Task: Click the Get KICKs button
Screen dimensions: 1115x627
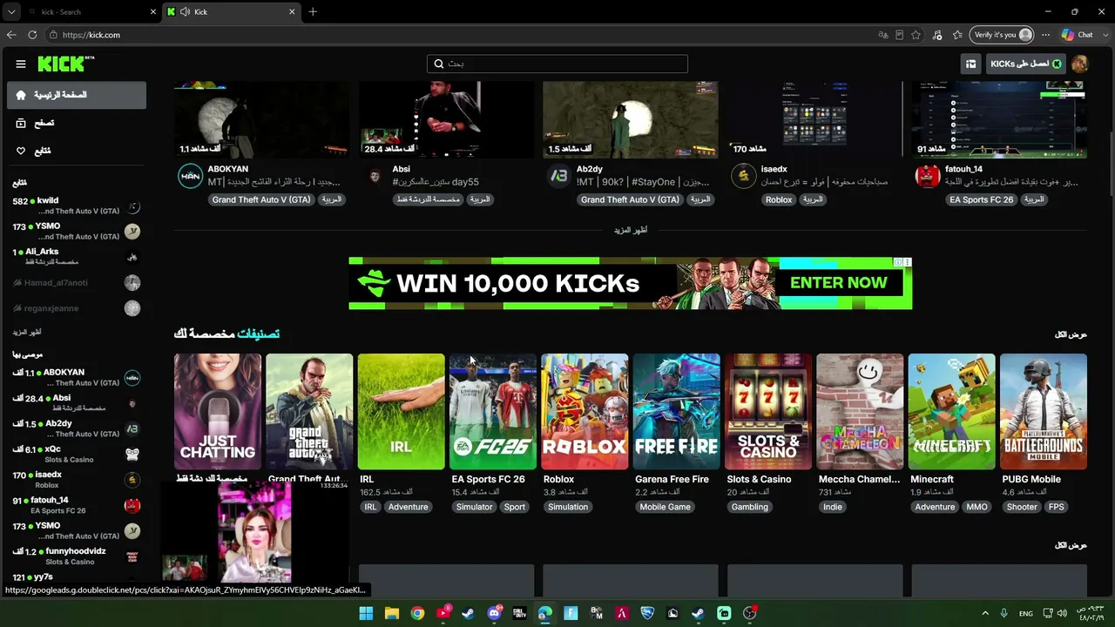Action: 1026,64
